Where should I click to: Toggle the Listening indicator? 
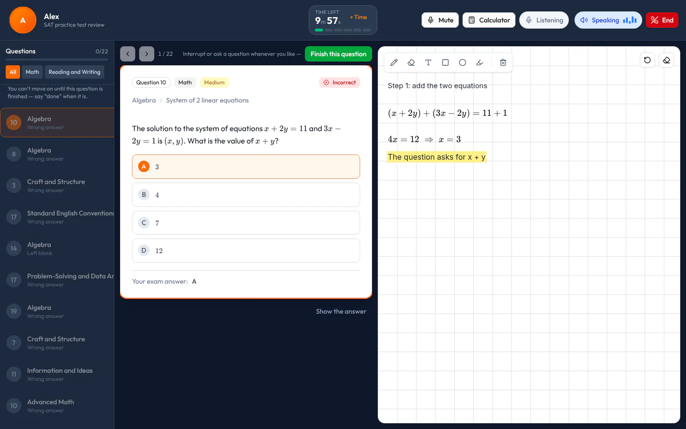(x=544, y=20)
